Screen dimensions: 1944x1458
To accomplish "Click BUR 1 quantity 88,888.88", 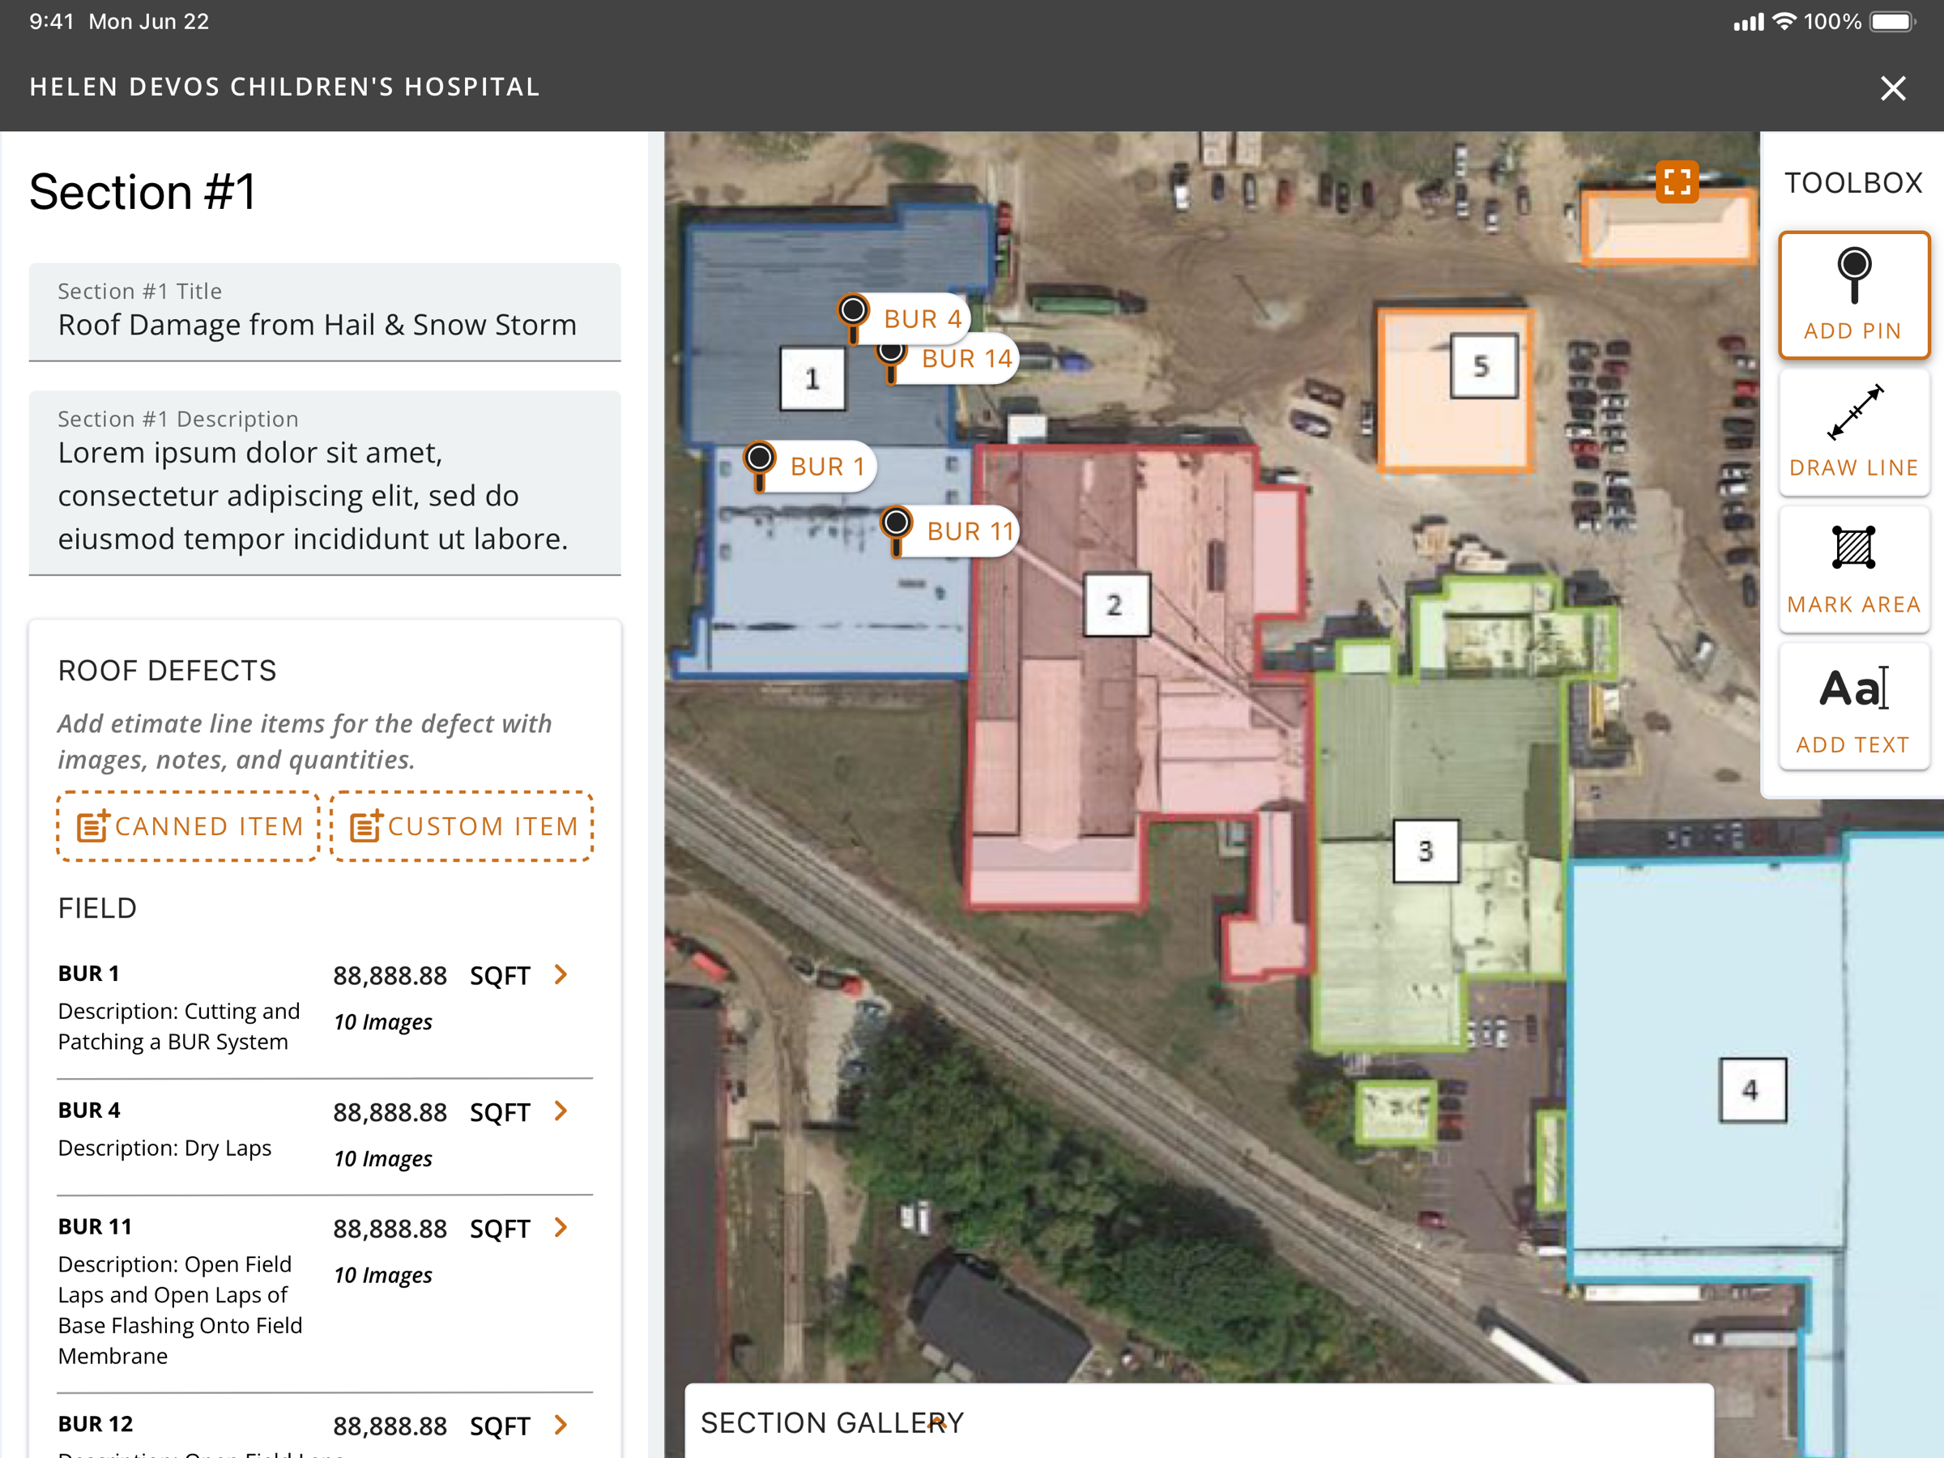I will (390, 975).
